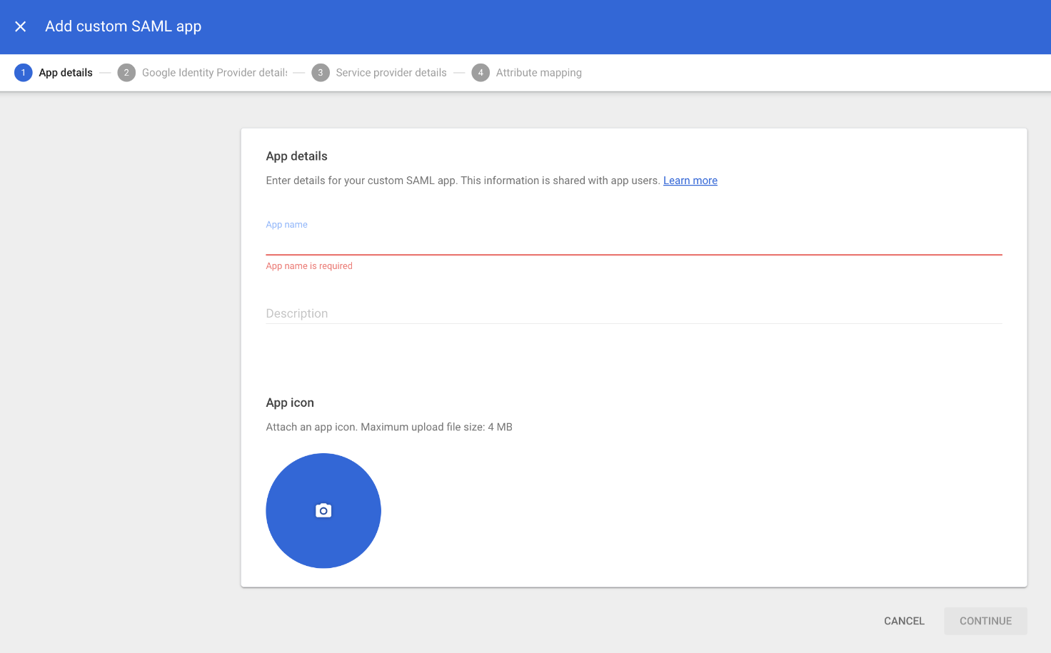Screen dimensions: 1051x653
Task: Click the step 4 number circle
Action: (x=481, y=73)
